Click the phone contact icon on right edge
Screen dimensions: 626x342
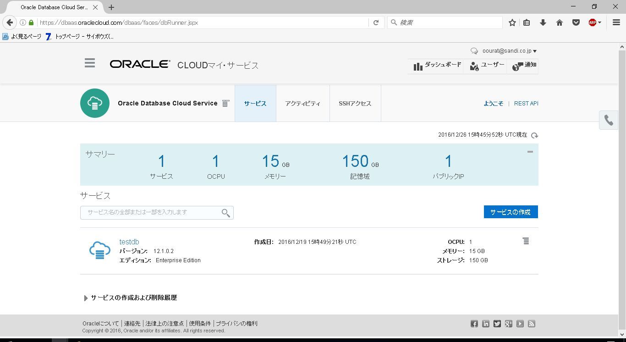tap(609, 120)
